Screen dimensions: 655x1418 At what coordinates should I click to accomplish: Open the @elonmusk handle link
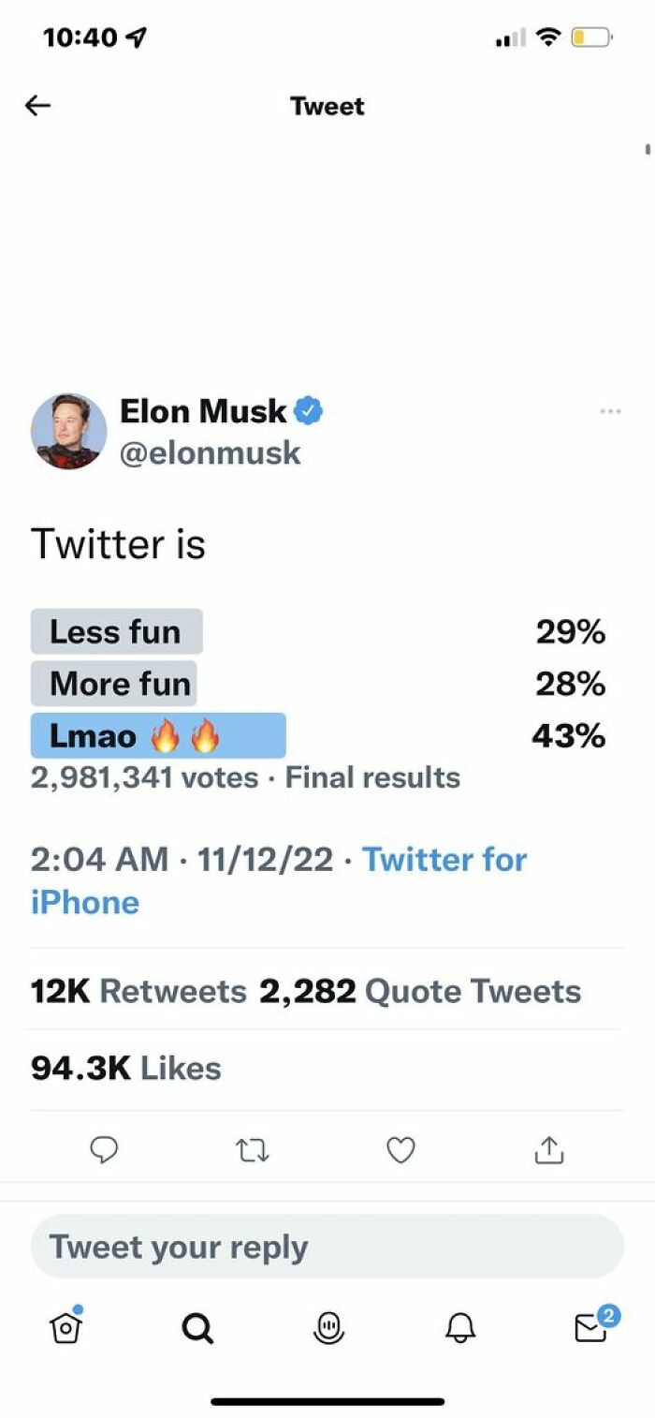[x=211, y=453]
